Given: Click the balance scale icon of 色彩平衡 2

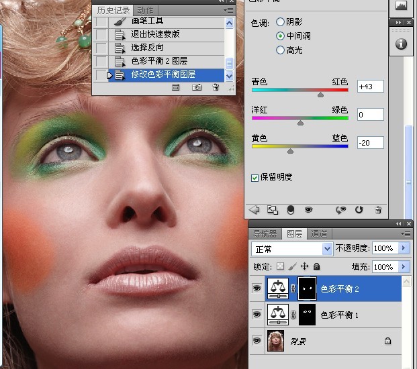Looking at the screenshot, I should coord(278,288).
